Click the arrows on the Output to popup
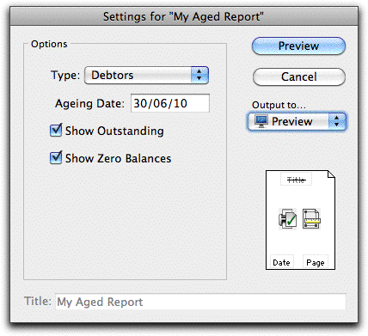368x336 pixels. coord(337,121)
